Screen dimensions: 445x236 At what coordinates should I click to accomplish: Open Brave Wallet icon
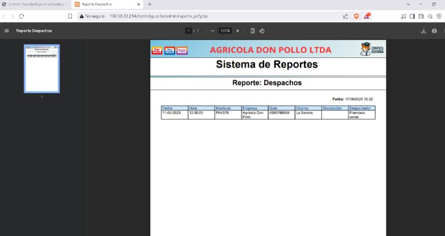421,16
